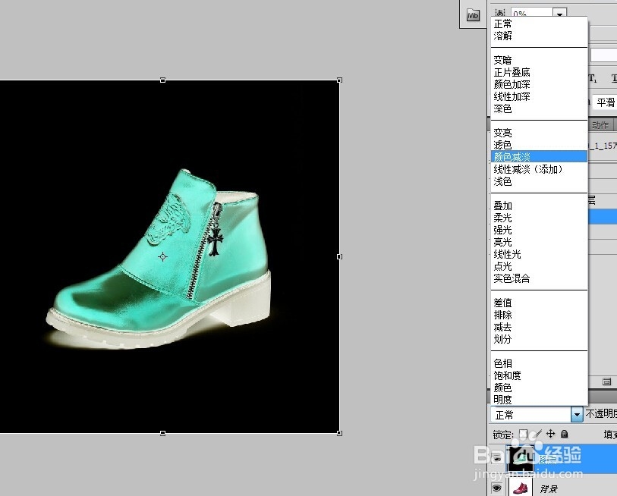Select highlighted 颜色减淡 blend mode

[x=539, y=157]
